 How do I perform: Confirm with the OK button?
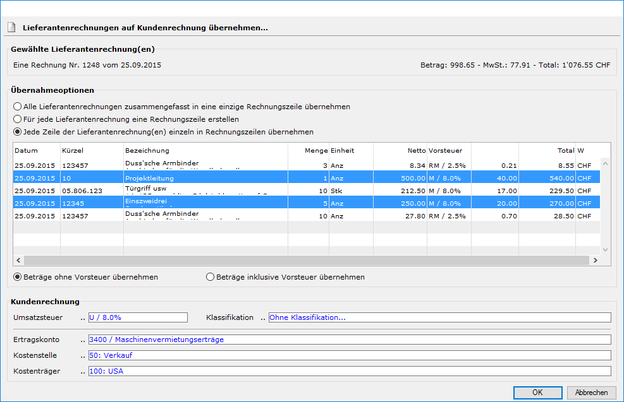pyautogui.click(x=537, y=393)
